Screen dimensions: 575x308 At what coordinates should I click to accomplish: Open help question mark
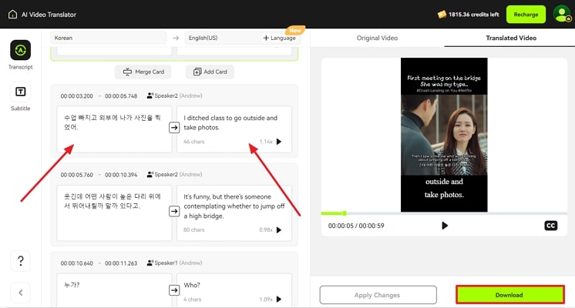pyautogui.click(x=21, y=261)
